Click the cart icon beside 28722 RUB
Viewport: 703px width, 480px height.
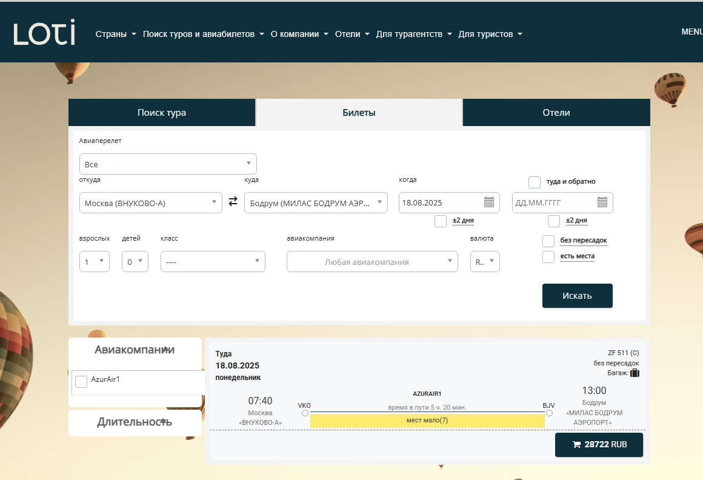[x=576, y=445]
